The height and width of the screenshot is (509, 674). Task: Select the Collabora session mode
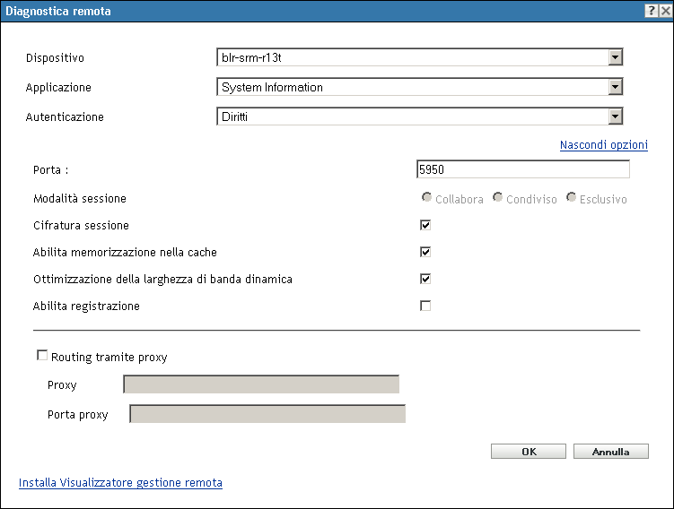pos(427,198)
